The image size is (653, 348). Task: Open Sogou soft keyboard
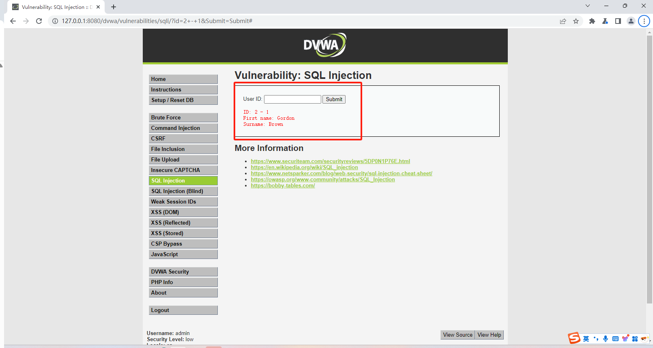(615, 339)
